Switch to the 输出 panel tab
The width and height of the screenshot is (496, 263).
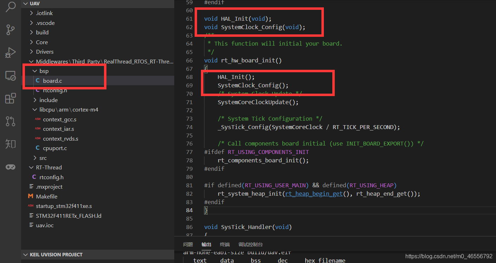[206, 244]
